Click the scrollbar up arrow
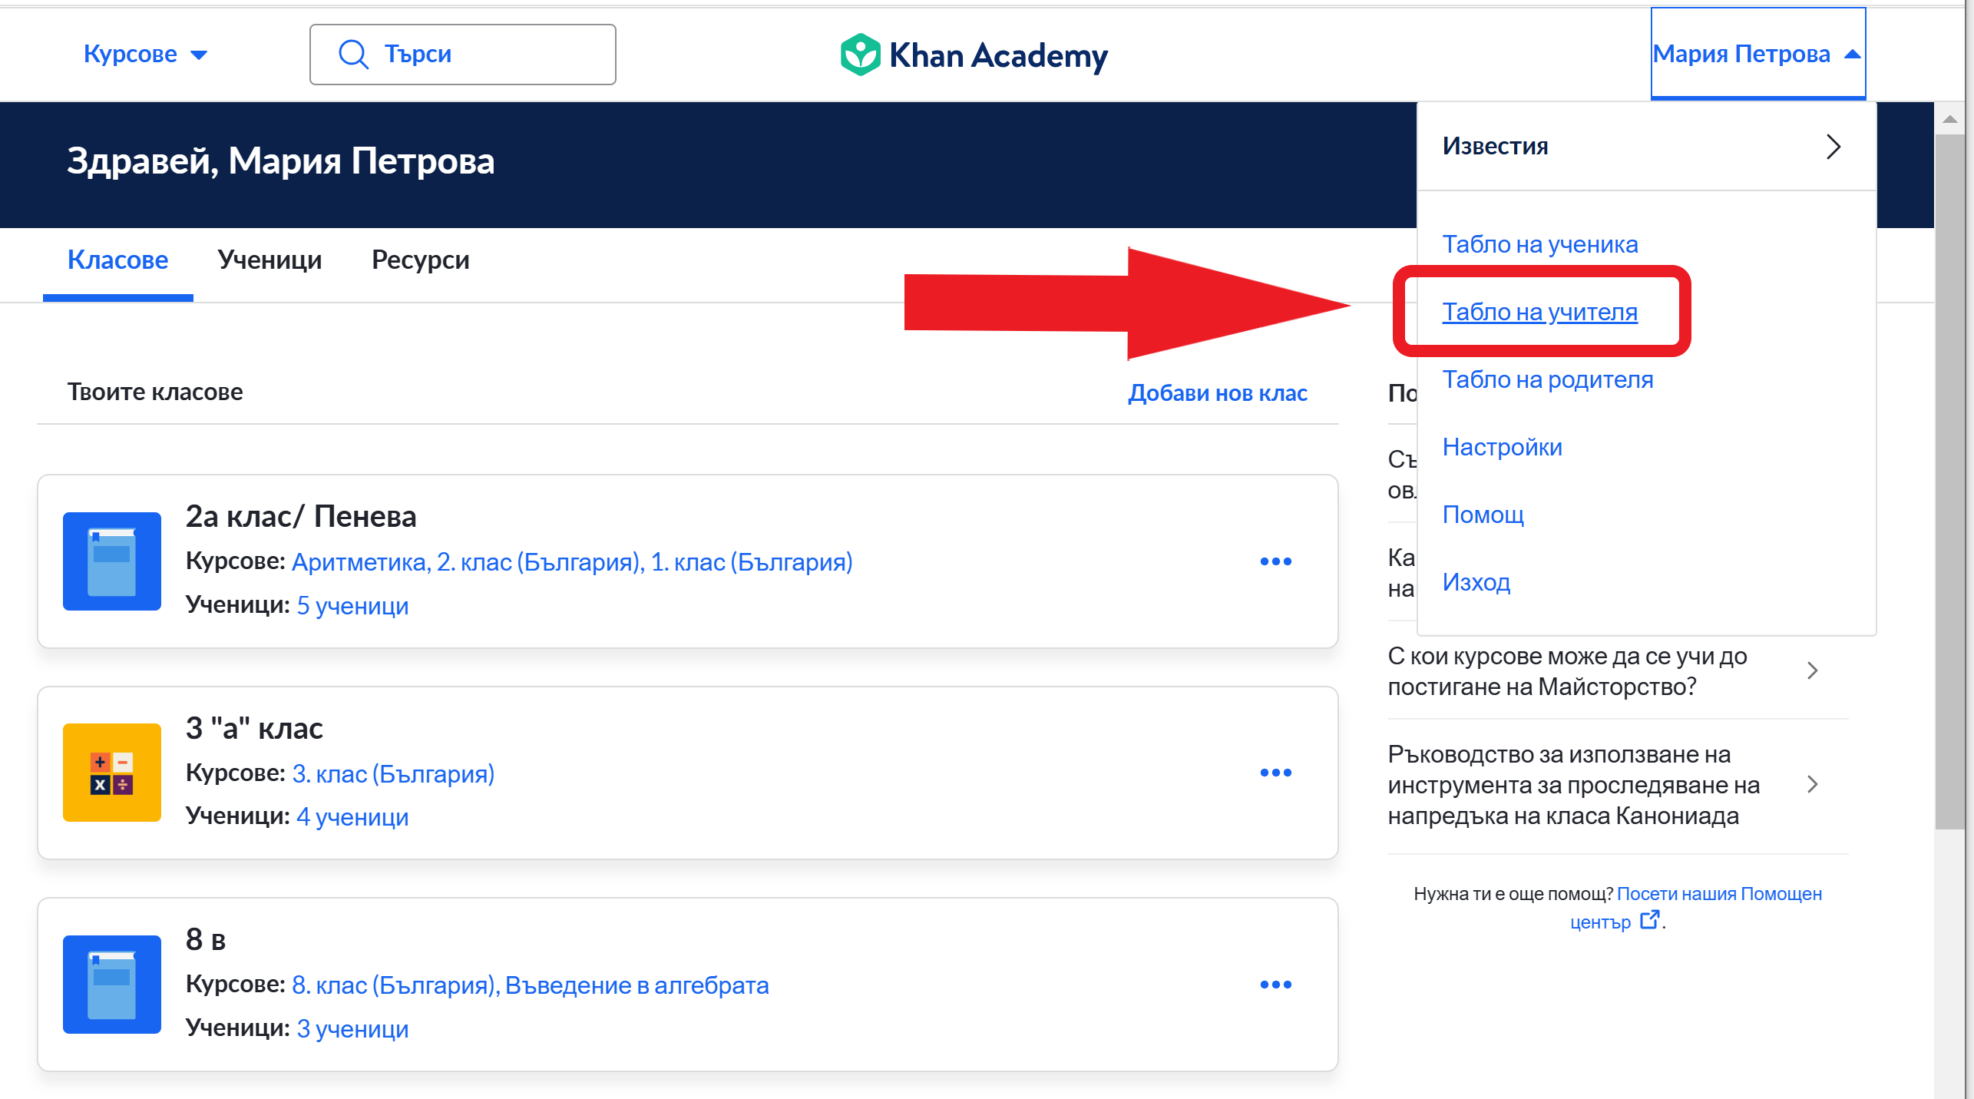 [1949, 119]
